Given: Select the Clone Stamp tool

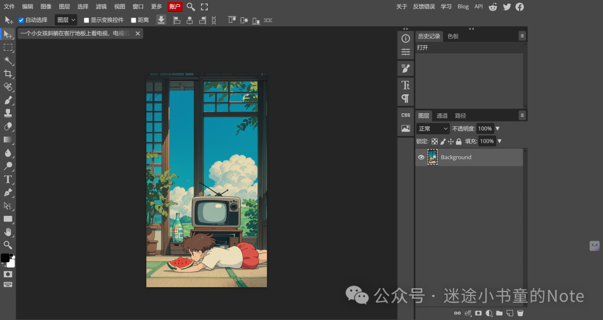Looking at the screenshot, I should tap(8, 113).
